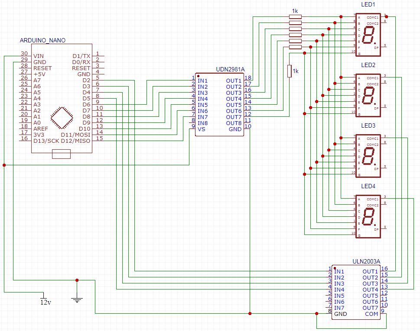Click the 3V3 pin label on Arduino Nano
This screenshot has width=420, height=331.
(x=39, y=135)
